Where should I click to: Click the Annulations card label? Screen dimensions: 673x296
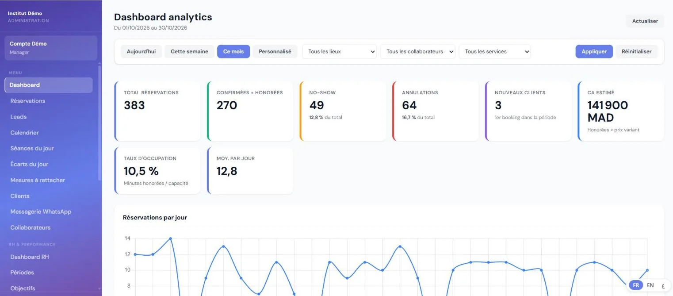pyautogui.click(x=420, y=93)
